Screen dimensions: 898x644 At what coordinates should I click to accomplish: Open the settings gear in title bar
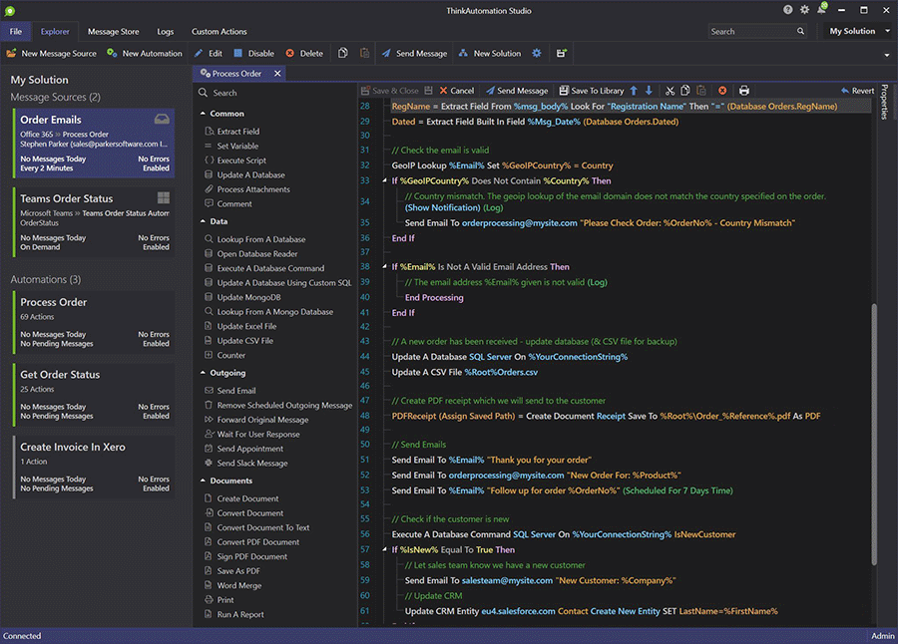(x=805, y=10)
